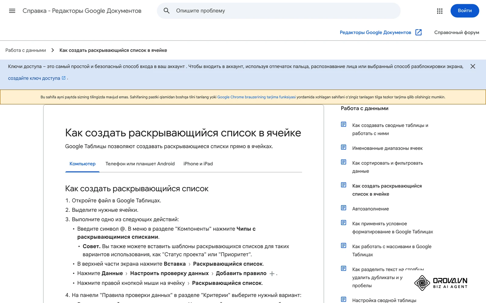Click the Войти sign-in button
Image resolution: width=486 pixels, height=303 pixels.
pyautogui.click(x=465, y=11)
